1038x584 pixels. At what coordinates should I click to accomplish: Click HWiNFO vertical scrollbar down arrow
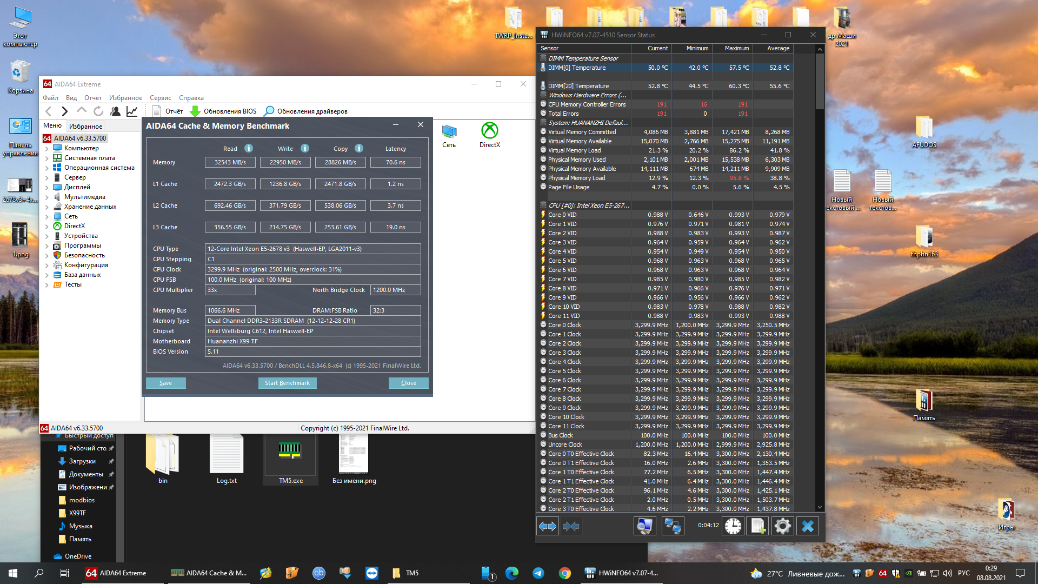(820, 507)
